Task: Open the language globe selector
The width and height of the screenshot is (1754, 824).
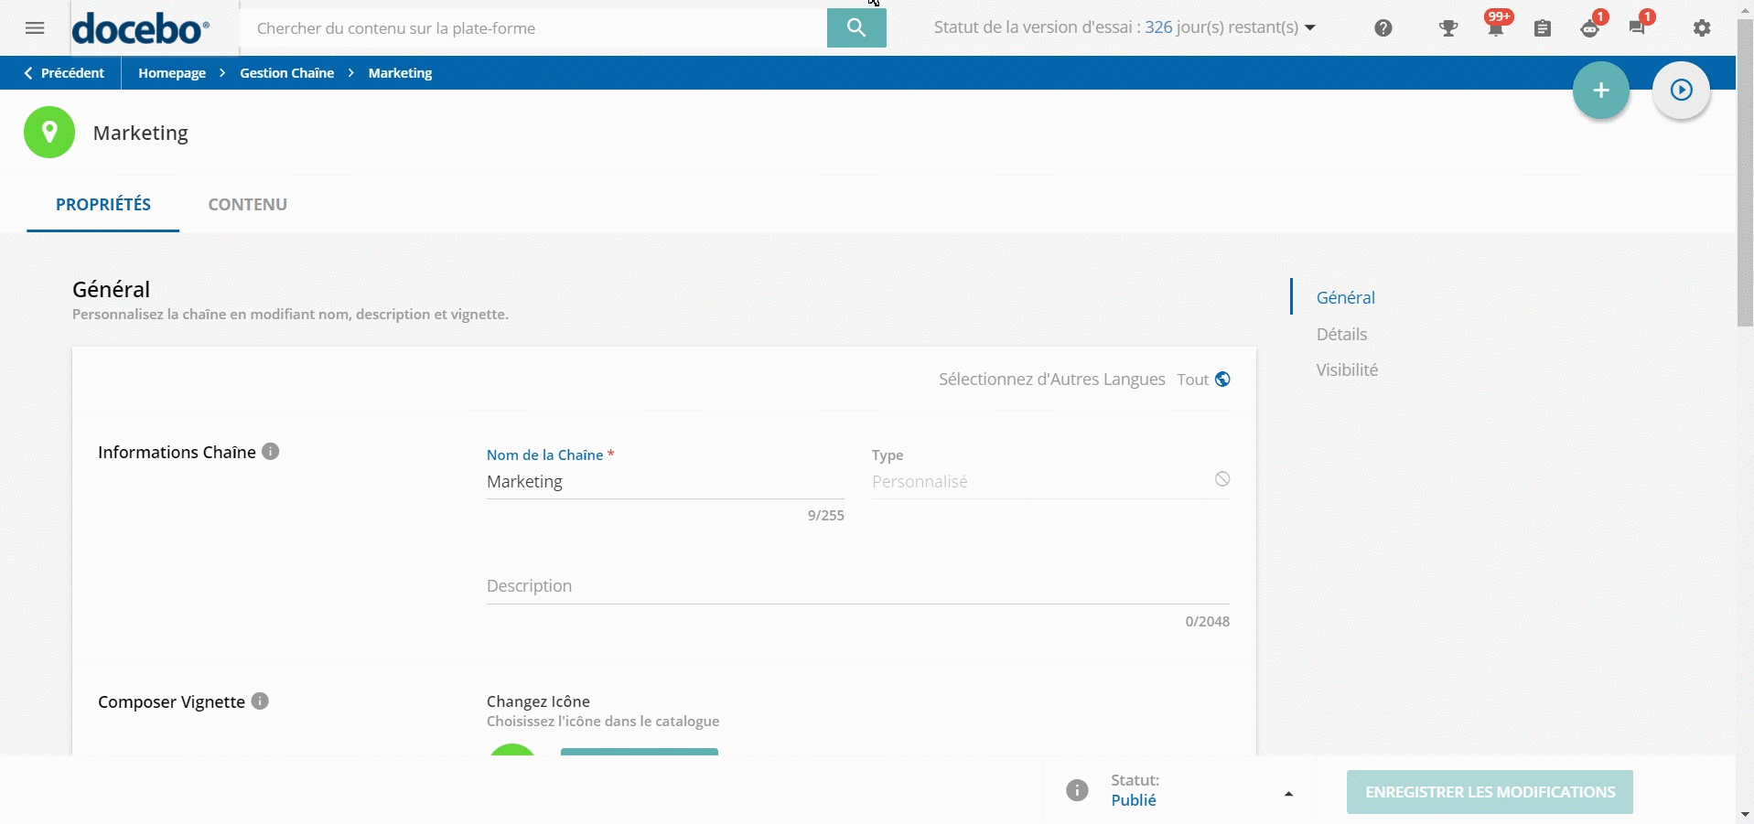Action: pos(1222,380)
